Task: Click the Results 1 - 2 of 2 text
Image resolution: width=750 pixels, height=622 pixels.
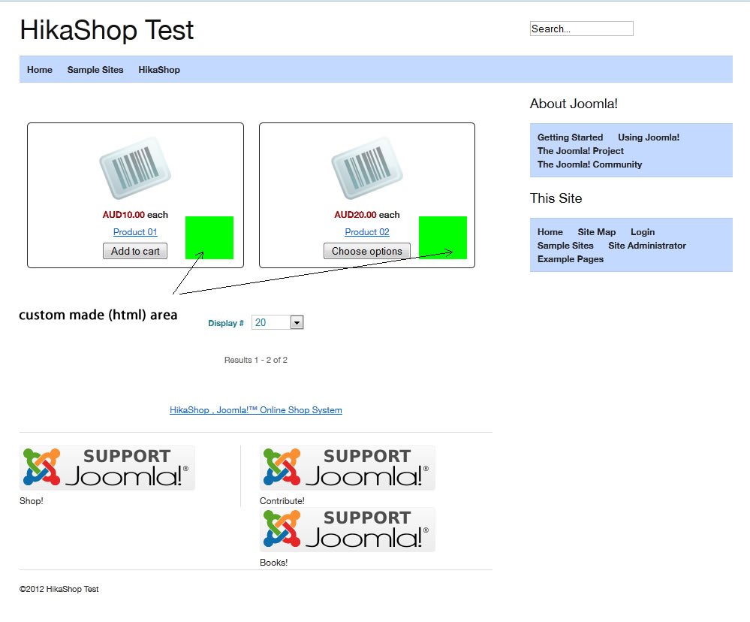Action: tap(256, 360)
